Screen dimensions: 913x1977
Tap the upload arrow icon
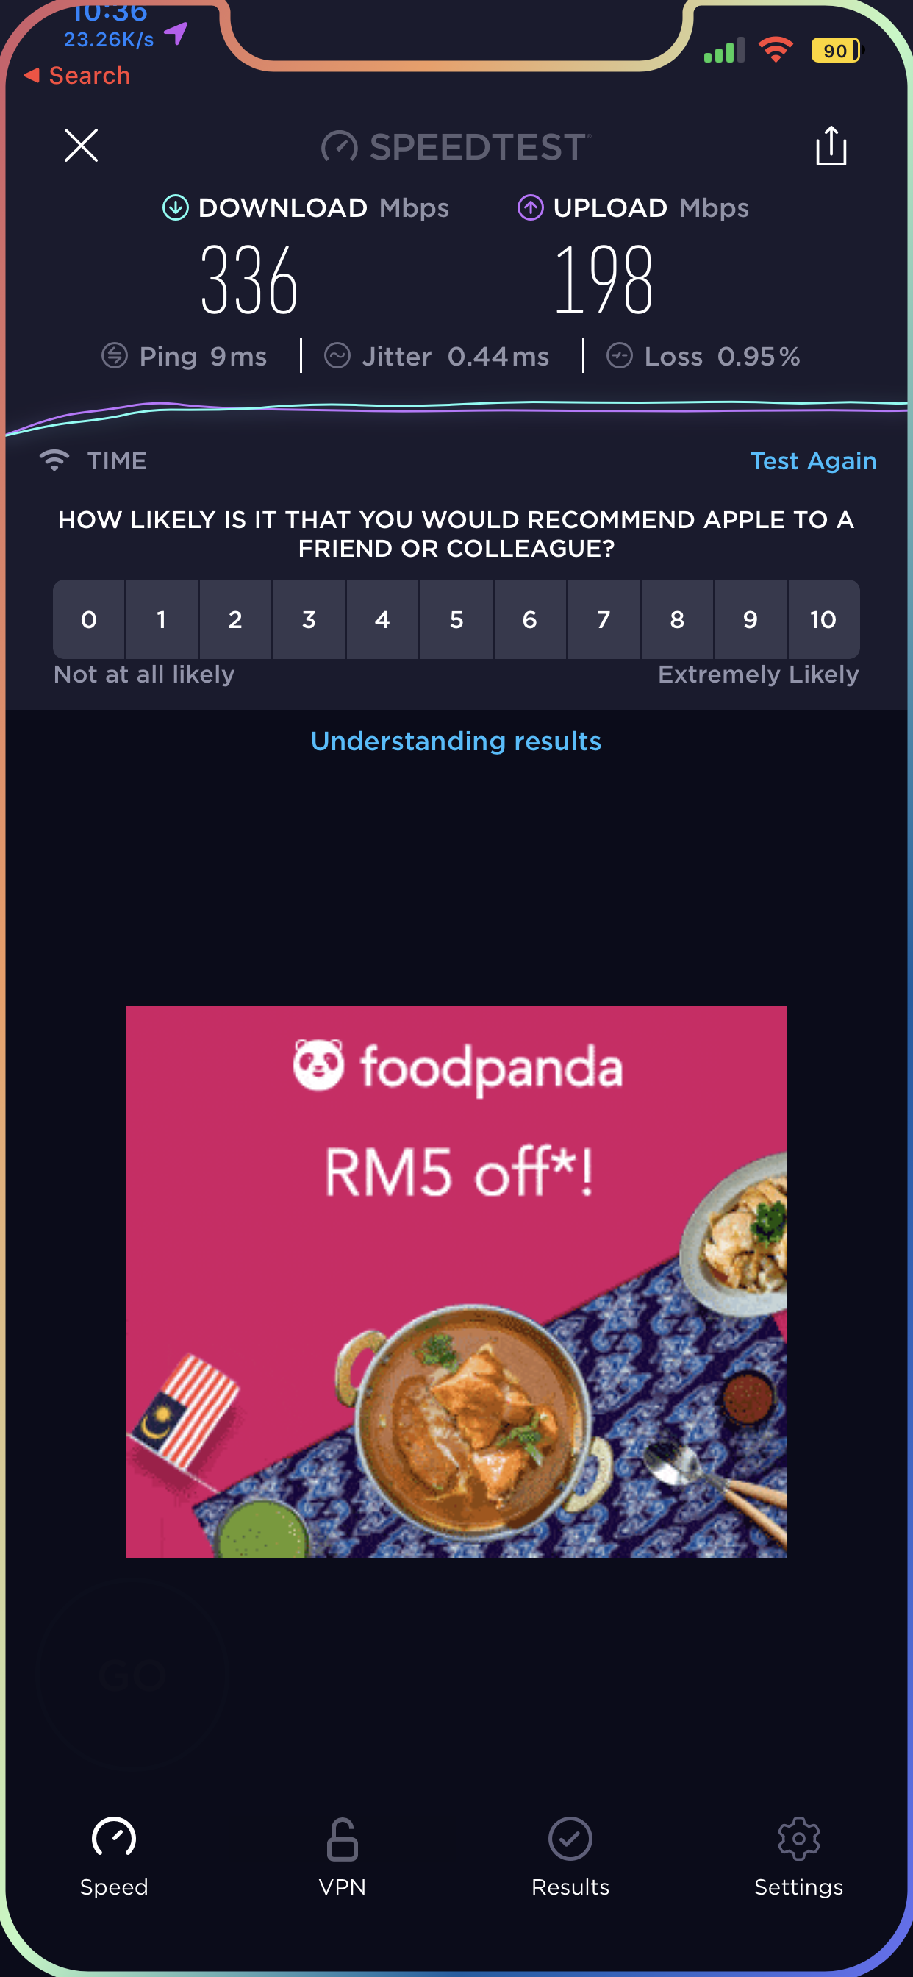(x=530, y=207)
